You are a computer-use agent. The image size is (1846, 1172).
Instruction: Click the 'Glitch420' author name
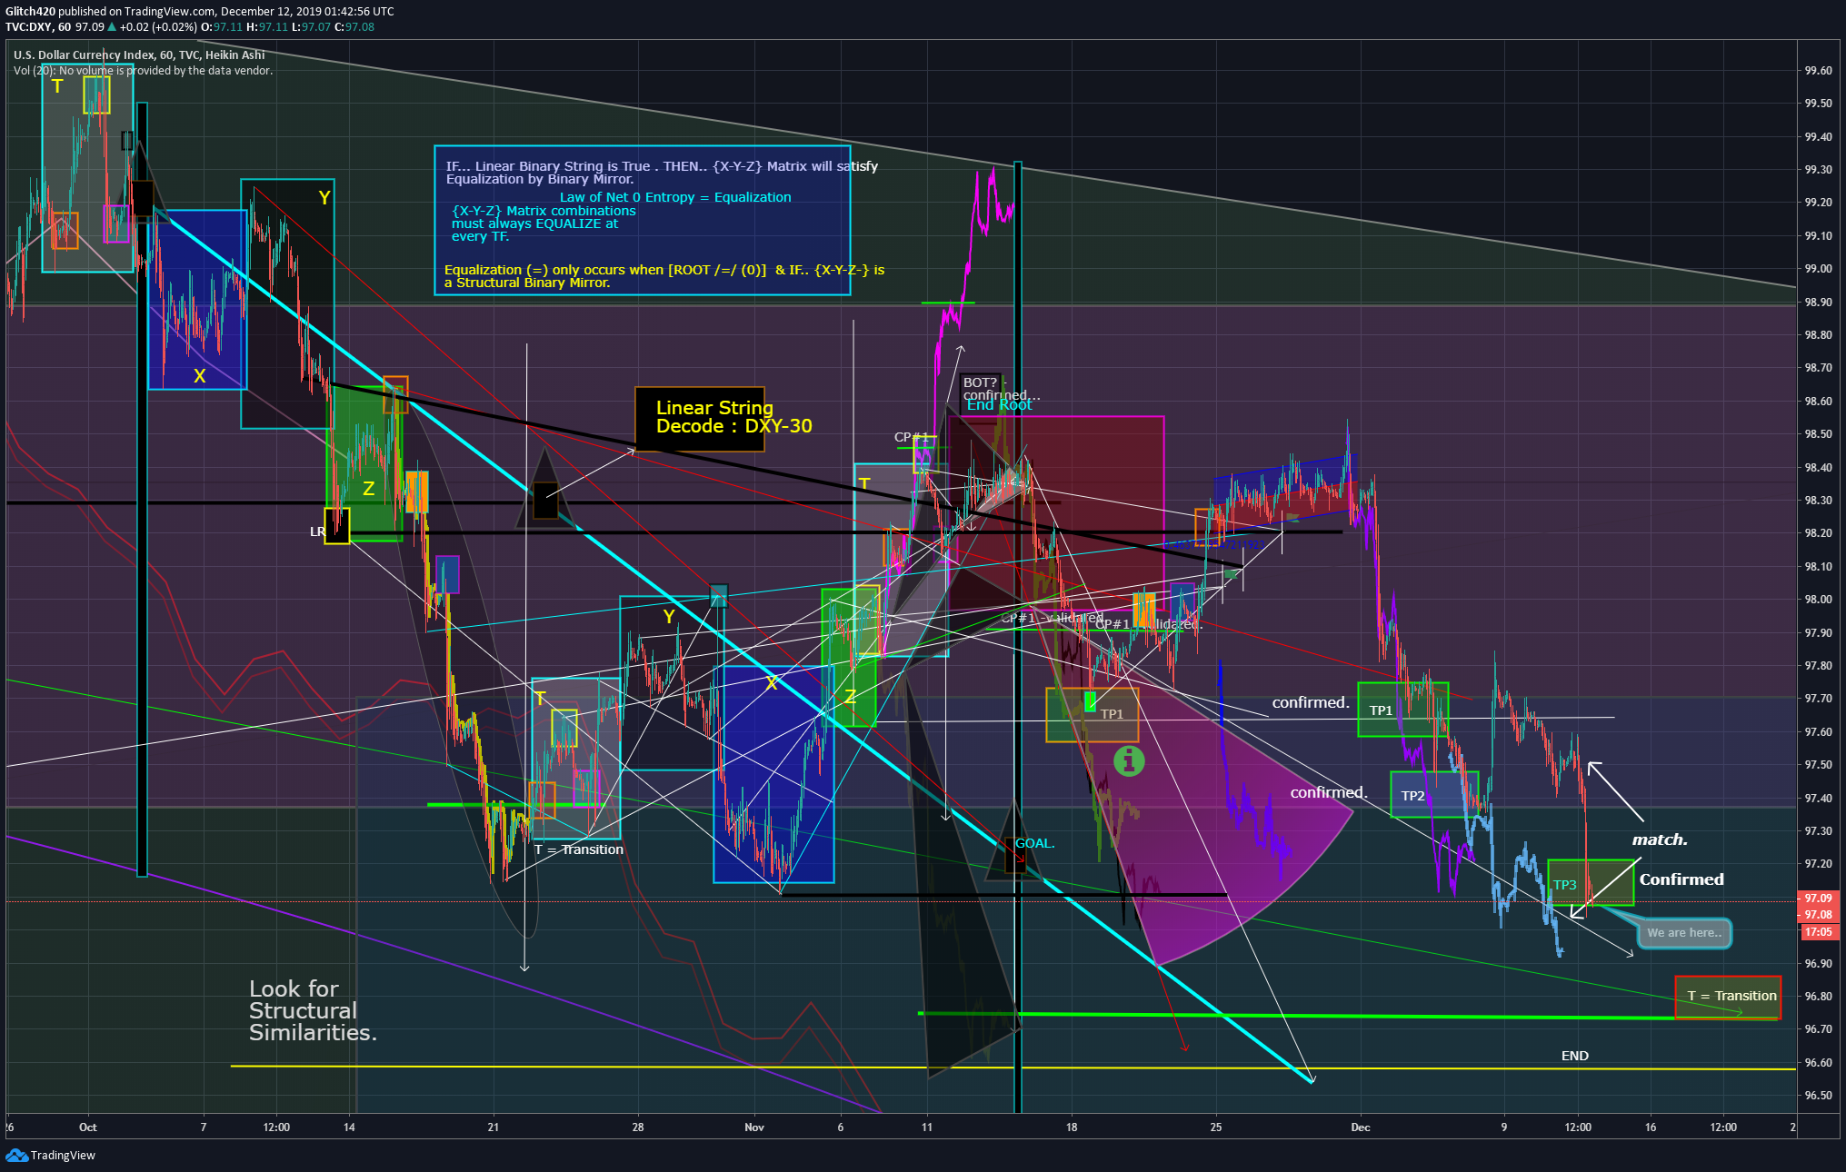pyautogui.click(x=30, y=12)
